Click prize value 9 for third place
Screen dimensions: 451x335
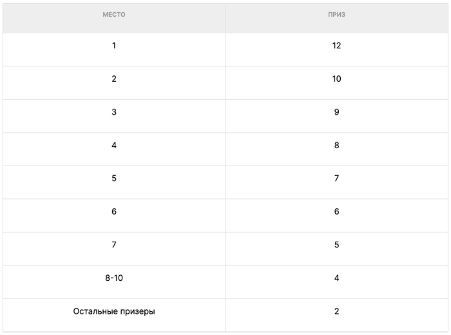click(x=336, y=112)
